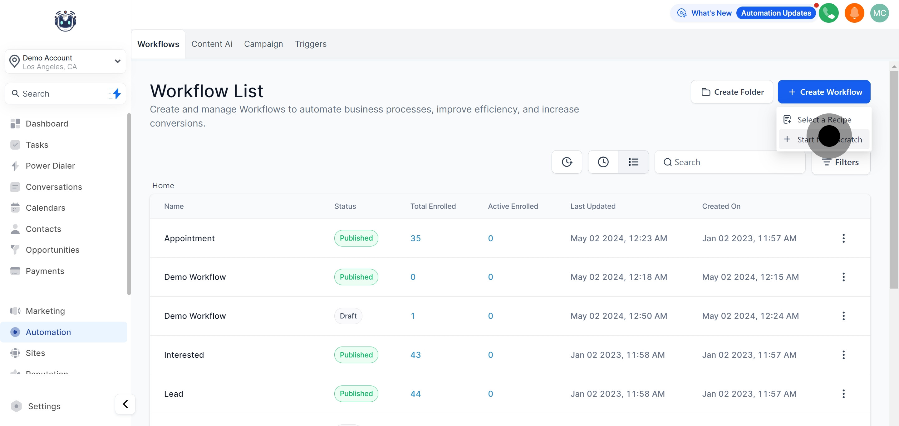Open the orange notifications bell

(x=854, y=13)
